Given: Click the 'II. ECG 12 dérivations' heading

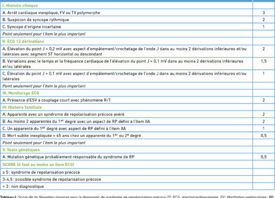Looking at the screenshot, I should pos(23,42).
